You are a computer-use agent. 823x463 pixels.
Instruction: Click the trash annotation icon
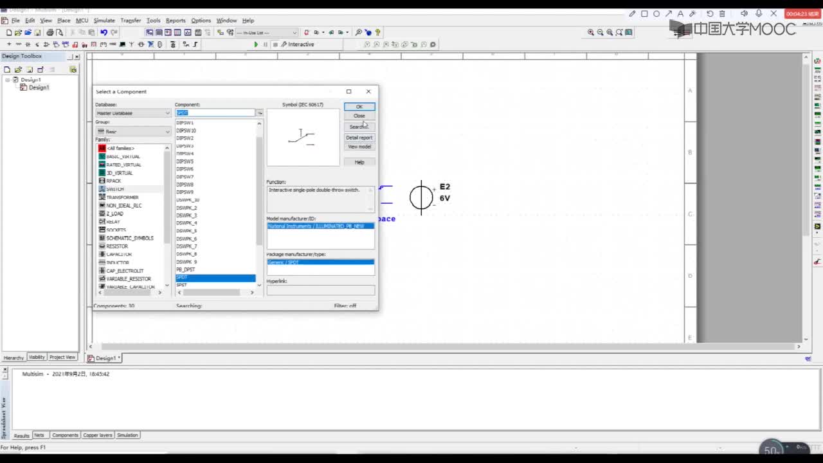pos(722,14)
